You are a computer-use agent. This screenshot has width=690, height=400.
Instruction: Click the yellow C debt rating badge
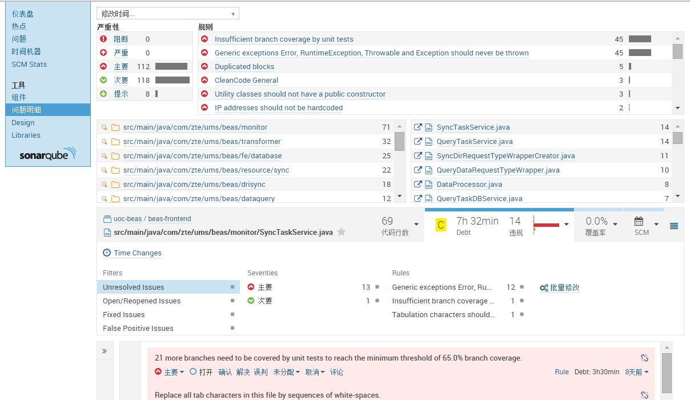click(x=440, y=225)
